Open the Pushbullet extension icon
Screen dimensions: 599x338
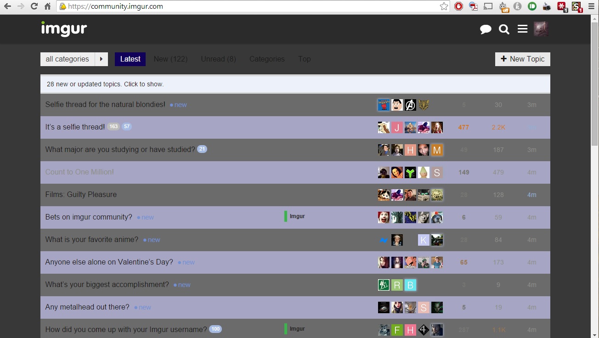[532, 6]
